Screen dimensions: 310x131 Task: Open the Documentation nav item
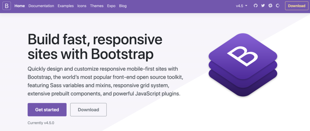click(x=41, y=6)
